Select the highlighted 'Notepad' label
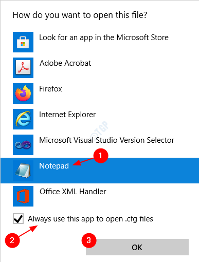The image size is (199, 262). click(54, 166)
